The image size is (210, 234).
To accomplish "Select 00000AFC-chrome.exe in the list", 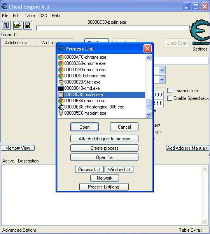I will point(101,57).
